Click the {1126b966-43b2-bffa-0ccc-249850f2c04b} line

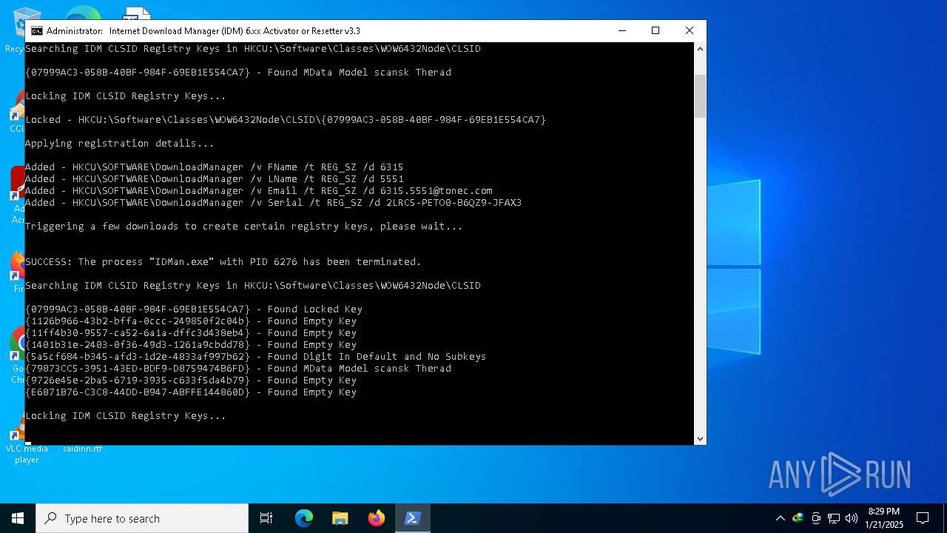point(191,321)
